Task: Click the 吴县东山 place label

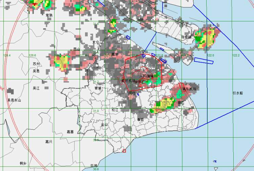Action: tap(14, 100)
